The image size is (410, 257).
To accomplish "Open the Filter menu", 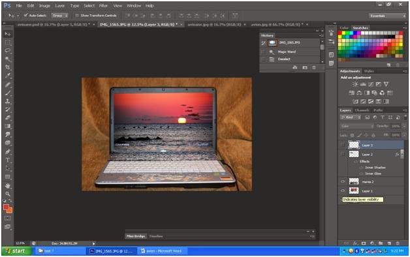I will click(103, 5).
